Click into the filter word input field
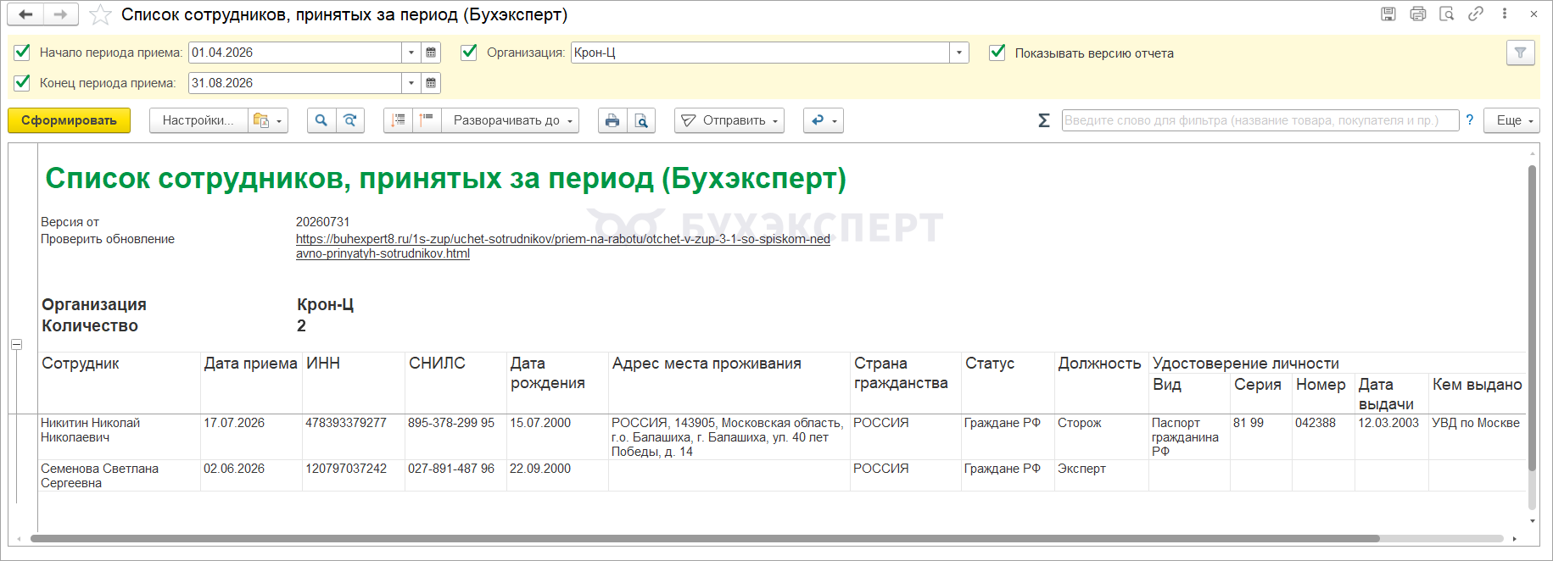This screenshot has width=1553, height=561. 1260,120
